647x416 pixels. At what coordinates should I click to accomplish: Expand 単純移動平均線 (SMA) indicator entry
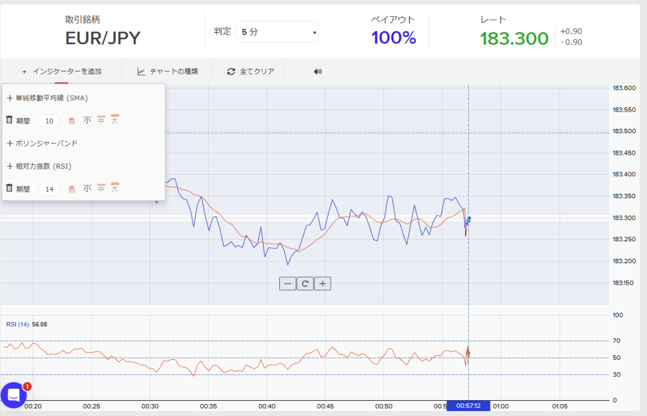pyautogui.click(x=47, y=98)
